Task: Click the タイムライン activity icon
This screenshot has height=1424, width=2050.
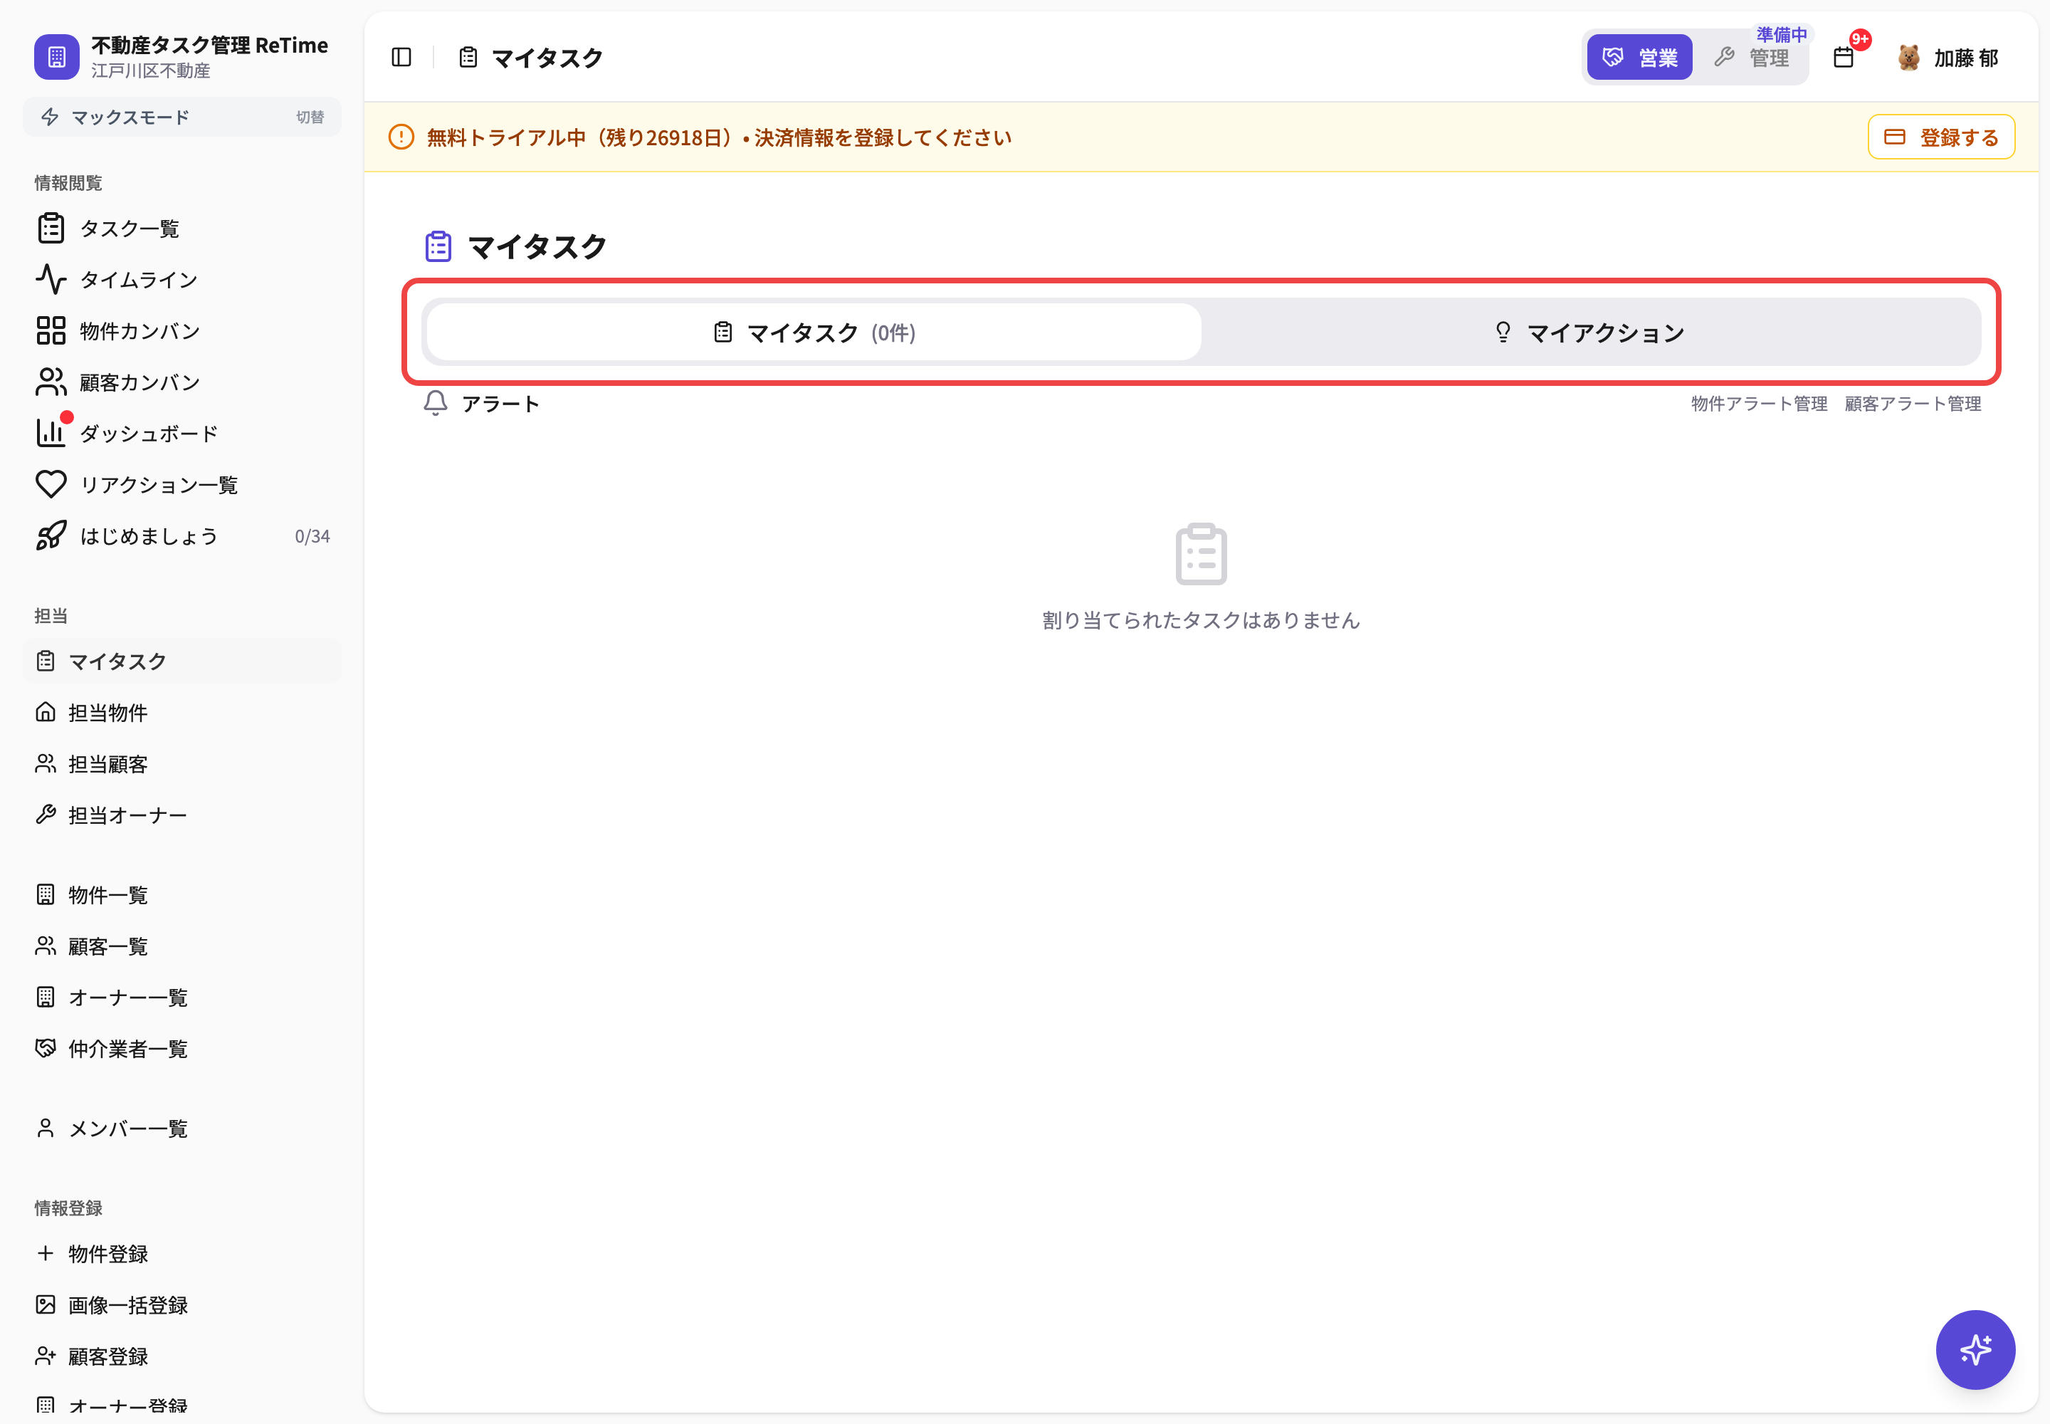Action: click(x=51, y=279)
